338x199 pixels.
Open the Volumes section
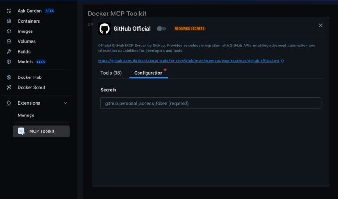[26, 41]
